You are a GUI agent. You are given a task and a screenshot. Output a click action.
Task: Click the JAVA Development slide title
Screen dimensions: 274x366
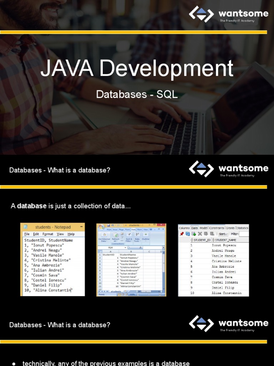point(137,68)
